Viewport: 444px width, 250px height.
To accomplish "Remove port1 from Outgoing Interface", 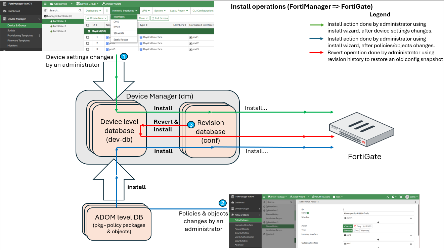I will (x=411, y=244).
